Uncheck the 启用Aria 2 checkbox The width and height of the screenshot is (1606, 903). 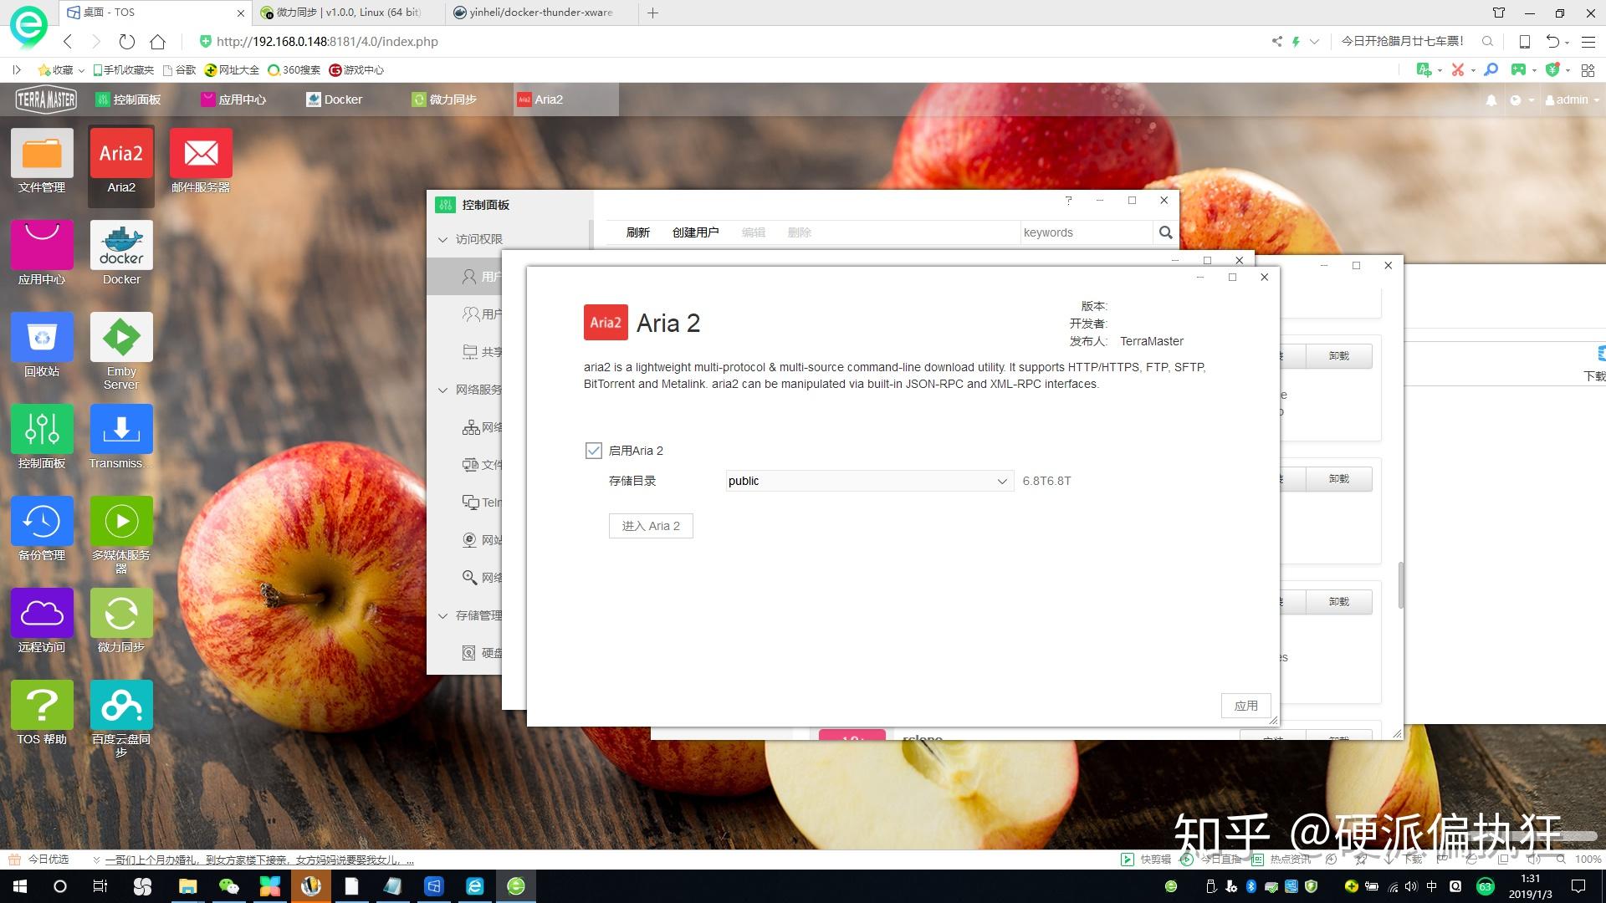coord(594,451)
